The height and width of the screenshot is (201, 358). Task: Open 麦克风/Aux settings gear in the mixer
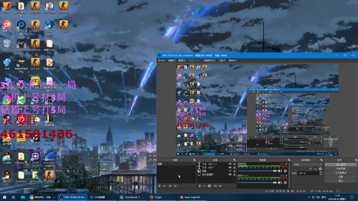tap(285, 183)
